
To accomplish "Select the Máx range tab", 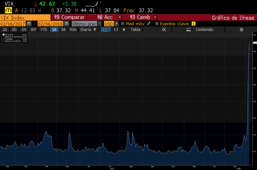I will (73, 30).
